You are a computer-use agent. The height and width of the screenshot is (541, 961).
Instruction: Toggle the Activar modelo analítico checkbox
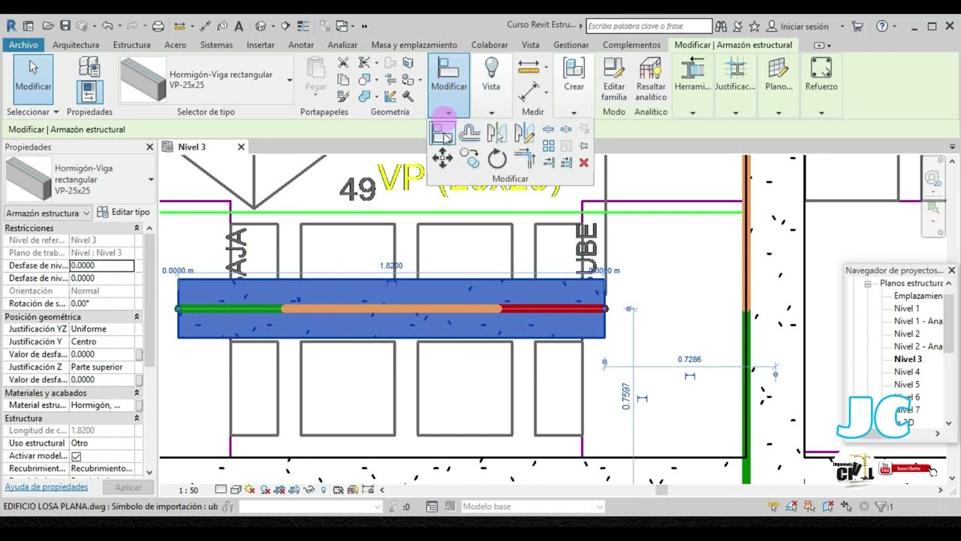tap(77, 456)
